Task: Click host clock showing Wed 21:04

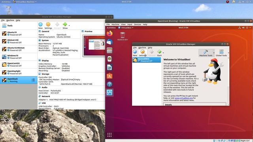Action: tap(126, 2)
